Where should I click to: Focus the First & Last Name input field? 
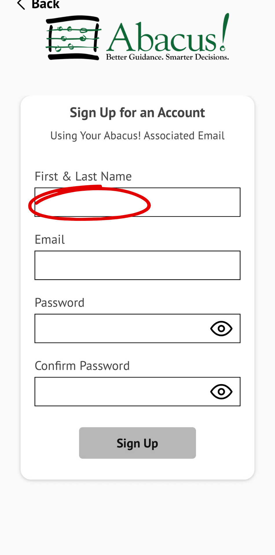194,202
